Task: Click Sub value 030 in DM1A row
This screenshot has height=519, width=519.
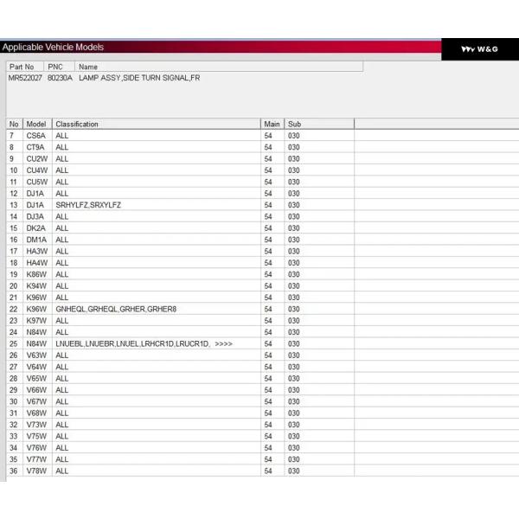Action: point(293,240)
